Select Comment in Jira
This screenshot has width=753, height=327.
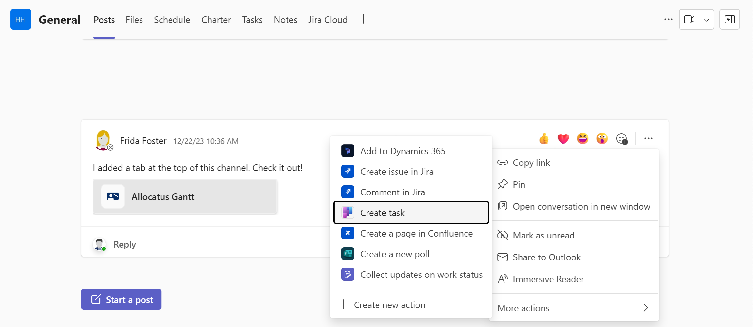(x=411, y=192)
